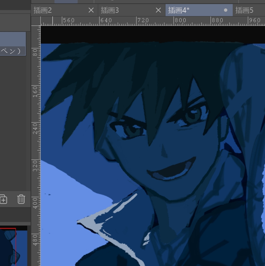Close the 插画3 document tab

158,10
